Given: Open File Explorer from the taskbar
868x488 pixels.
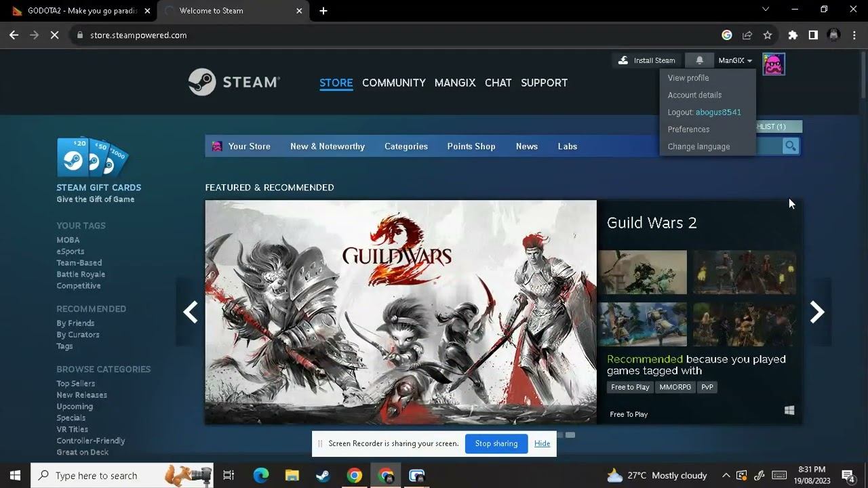Looking at the screenshot, I should pos(292,475).
